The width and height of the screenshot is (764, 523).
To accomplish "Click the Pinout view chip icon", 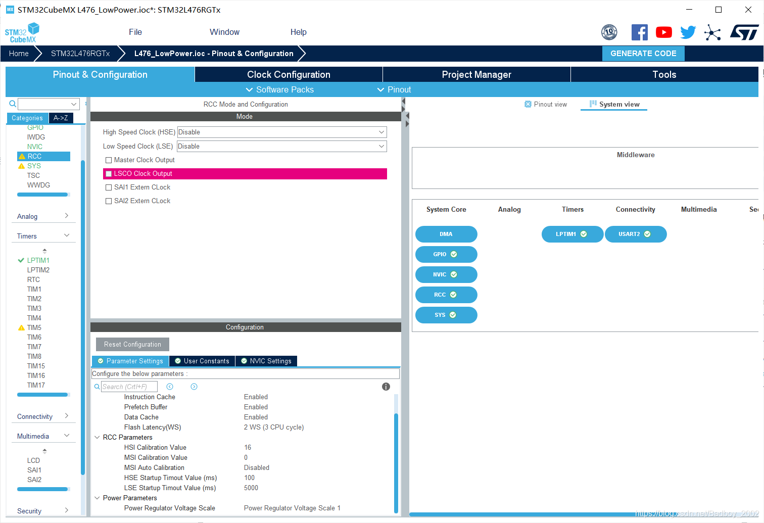I will [528, 104].
